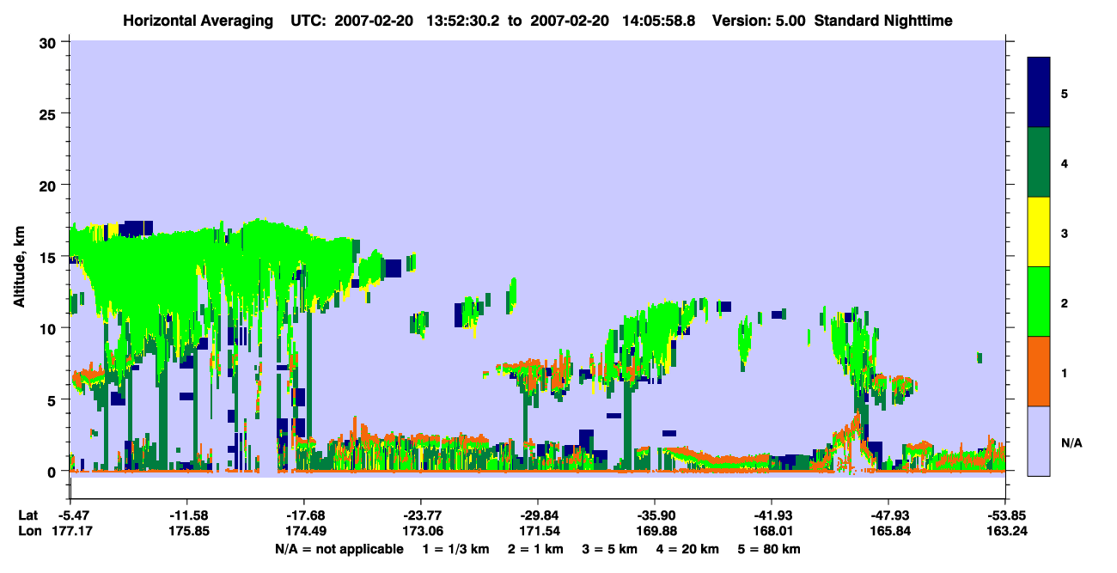The image size is (1117, 573).
Task: Click colorbar label '2'
Action: click(x=1064, y=302)
